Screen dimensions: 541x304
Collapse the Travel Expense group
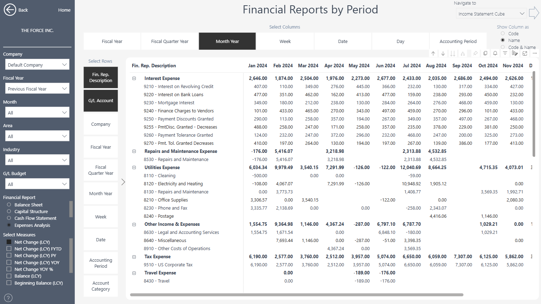click(134, 273)
